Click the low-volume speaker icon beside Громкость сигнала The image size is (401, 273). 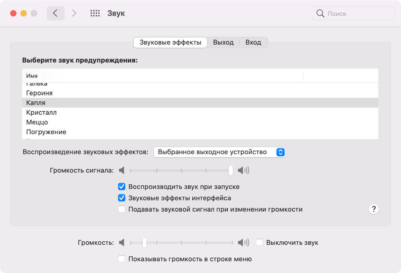[122, 171]
